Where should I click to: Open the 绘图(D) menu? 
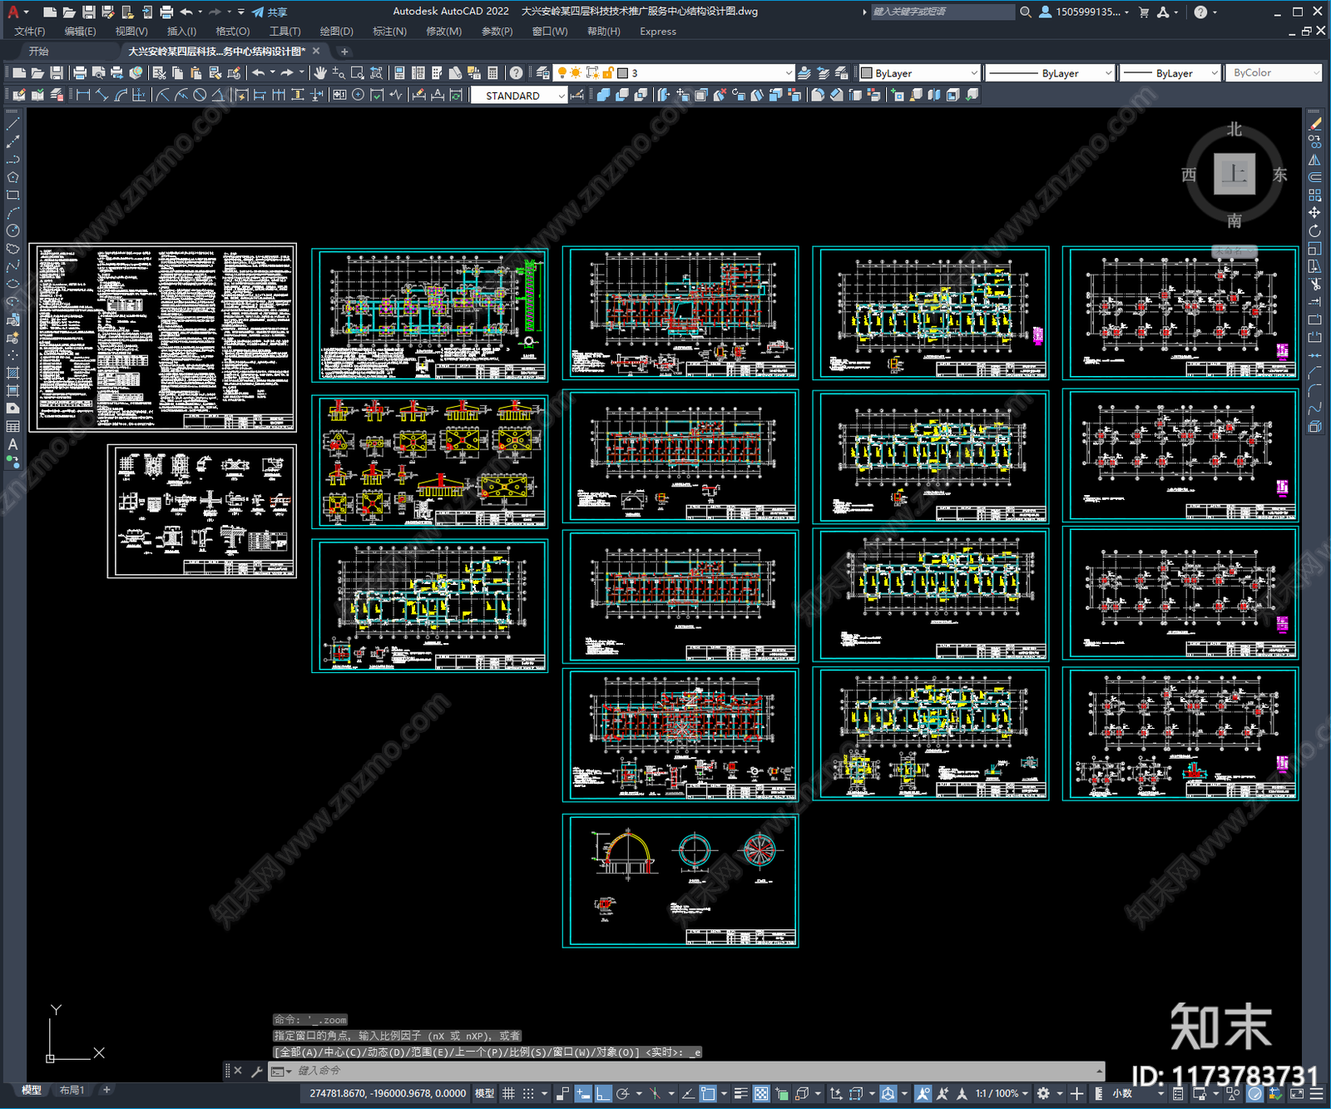[336, 32]
